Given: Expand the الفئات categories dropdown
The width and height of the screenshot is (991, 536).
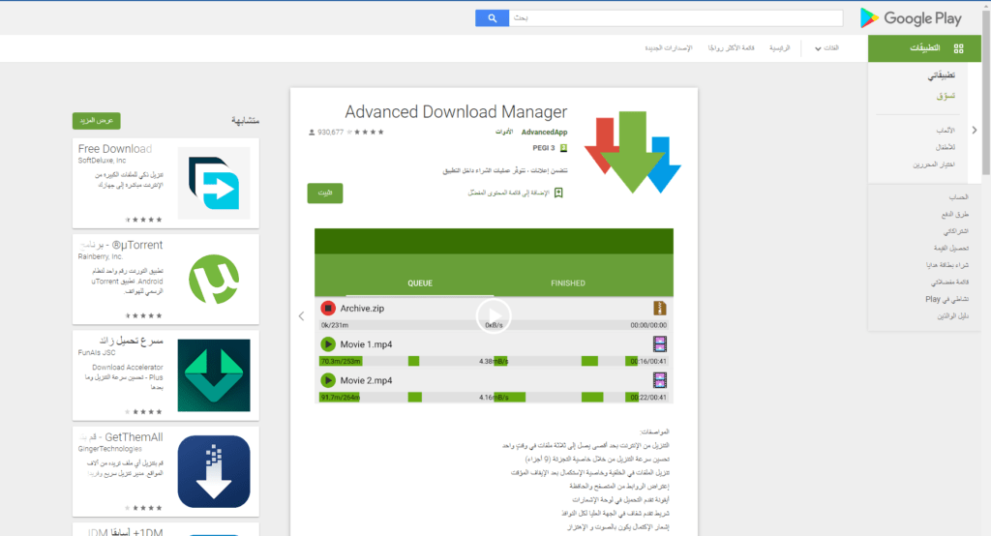Looking at the screenshot, I should 826,47.
